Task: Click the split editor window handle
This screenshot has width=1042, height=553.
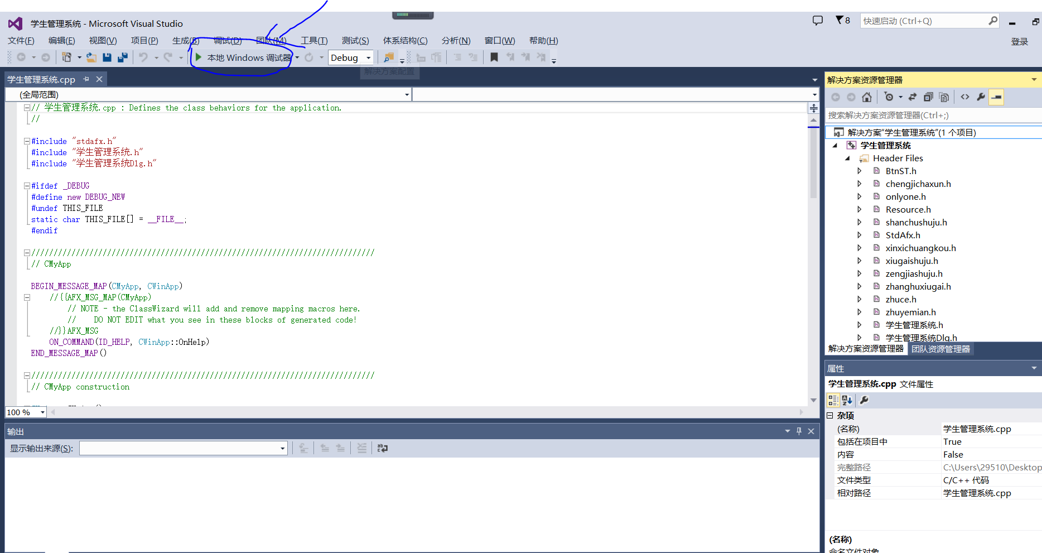Action: coord(814,108)
